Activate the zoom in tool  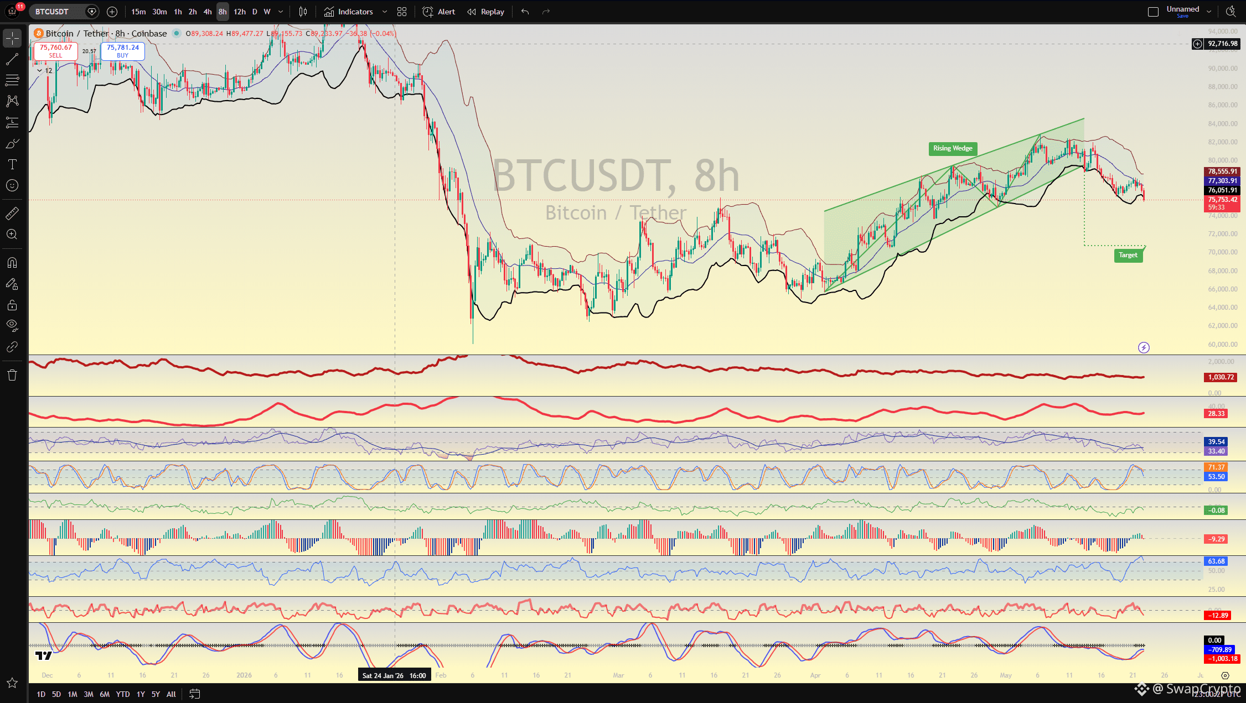(12, 235)
